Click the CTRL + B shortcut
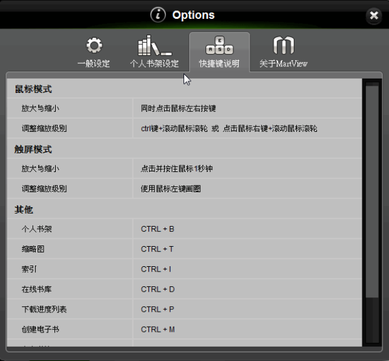Viewport: 389px width, 361px height. pos(158,229)
